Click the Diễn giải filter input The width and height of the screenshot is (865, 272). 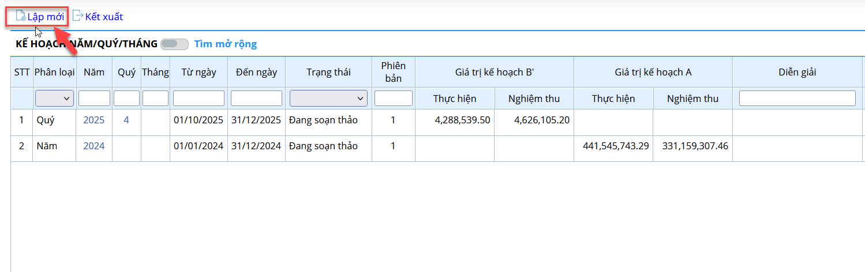797,99
